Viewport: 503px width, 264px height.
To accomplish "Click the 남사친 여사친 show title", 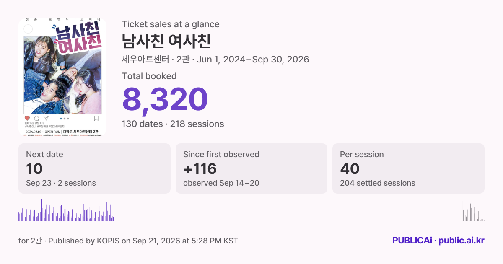I will [166, 41].
